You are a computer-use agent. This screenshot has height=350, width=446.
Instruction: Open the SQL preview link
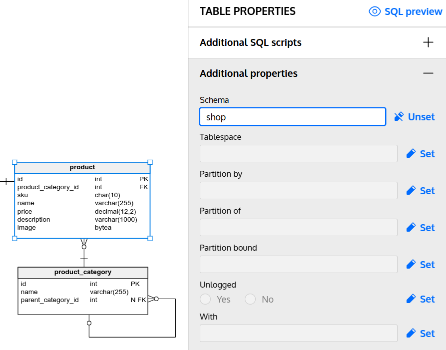(413, 11)
